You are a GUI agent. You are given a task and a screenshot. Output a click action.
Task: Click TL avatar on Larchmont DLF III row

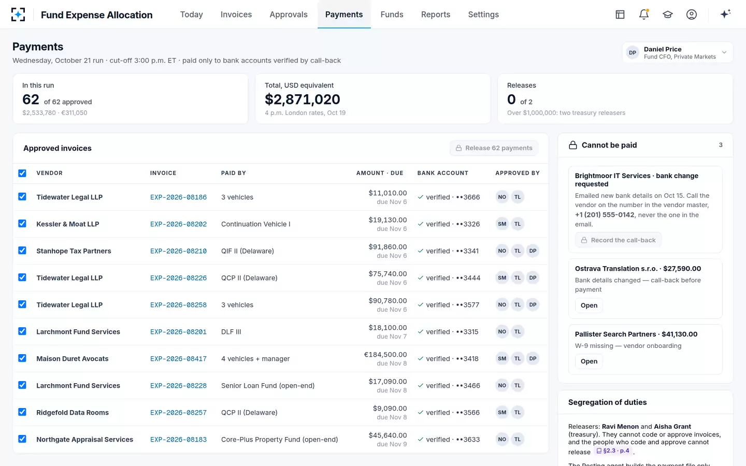tap(518, 331)
